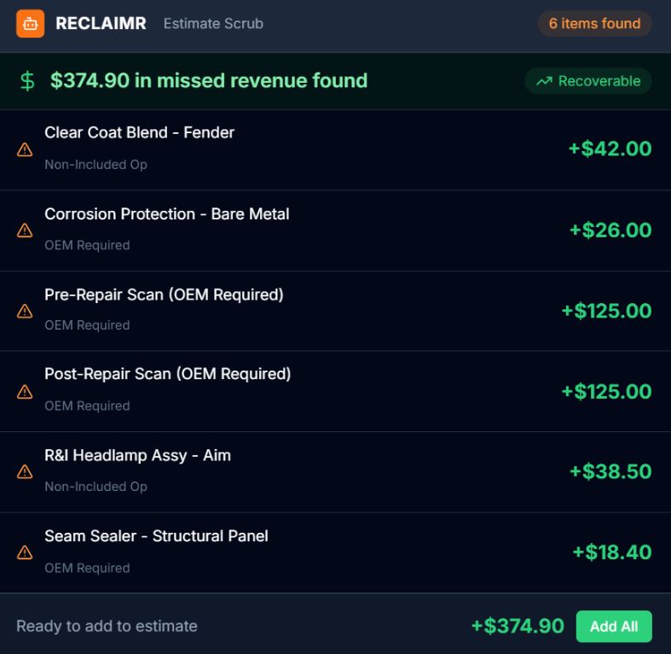Click warning icon beside Pre-Repair Scan
Viewport: 671px width, 654px height.
click(x=25, y=311)
